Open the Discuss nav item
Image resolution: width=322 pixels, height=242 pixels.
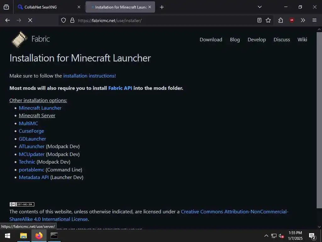282,39
